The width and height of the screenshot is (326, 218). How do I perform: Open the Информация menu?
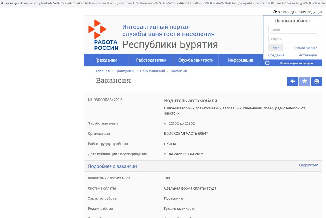[240, 60]
